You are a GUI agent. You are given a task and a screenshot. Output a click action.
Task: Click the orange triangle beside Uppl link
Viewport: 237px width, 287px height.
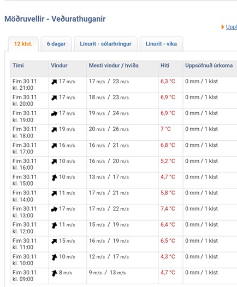[x=223, y=27]
